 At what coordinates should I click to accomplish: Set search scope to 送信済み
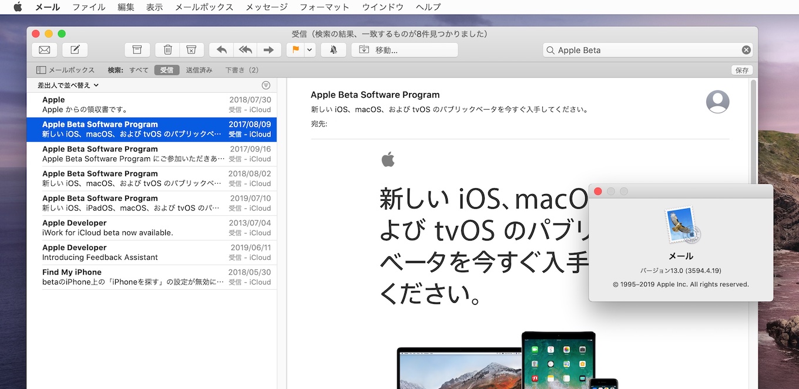coord(199,70)
